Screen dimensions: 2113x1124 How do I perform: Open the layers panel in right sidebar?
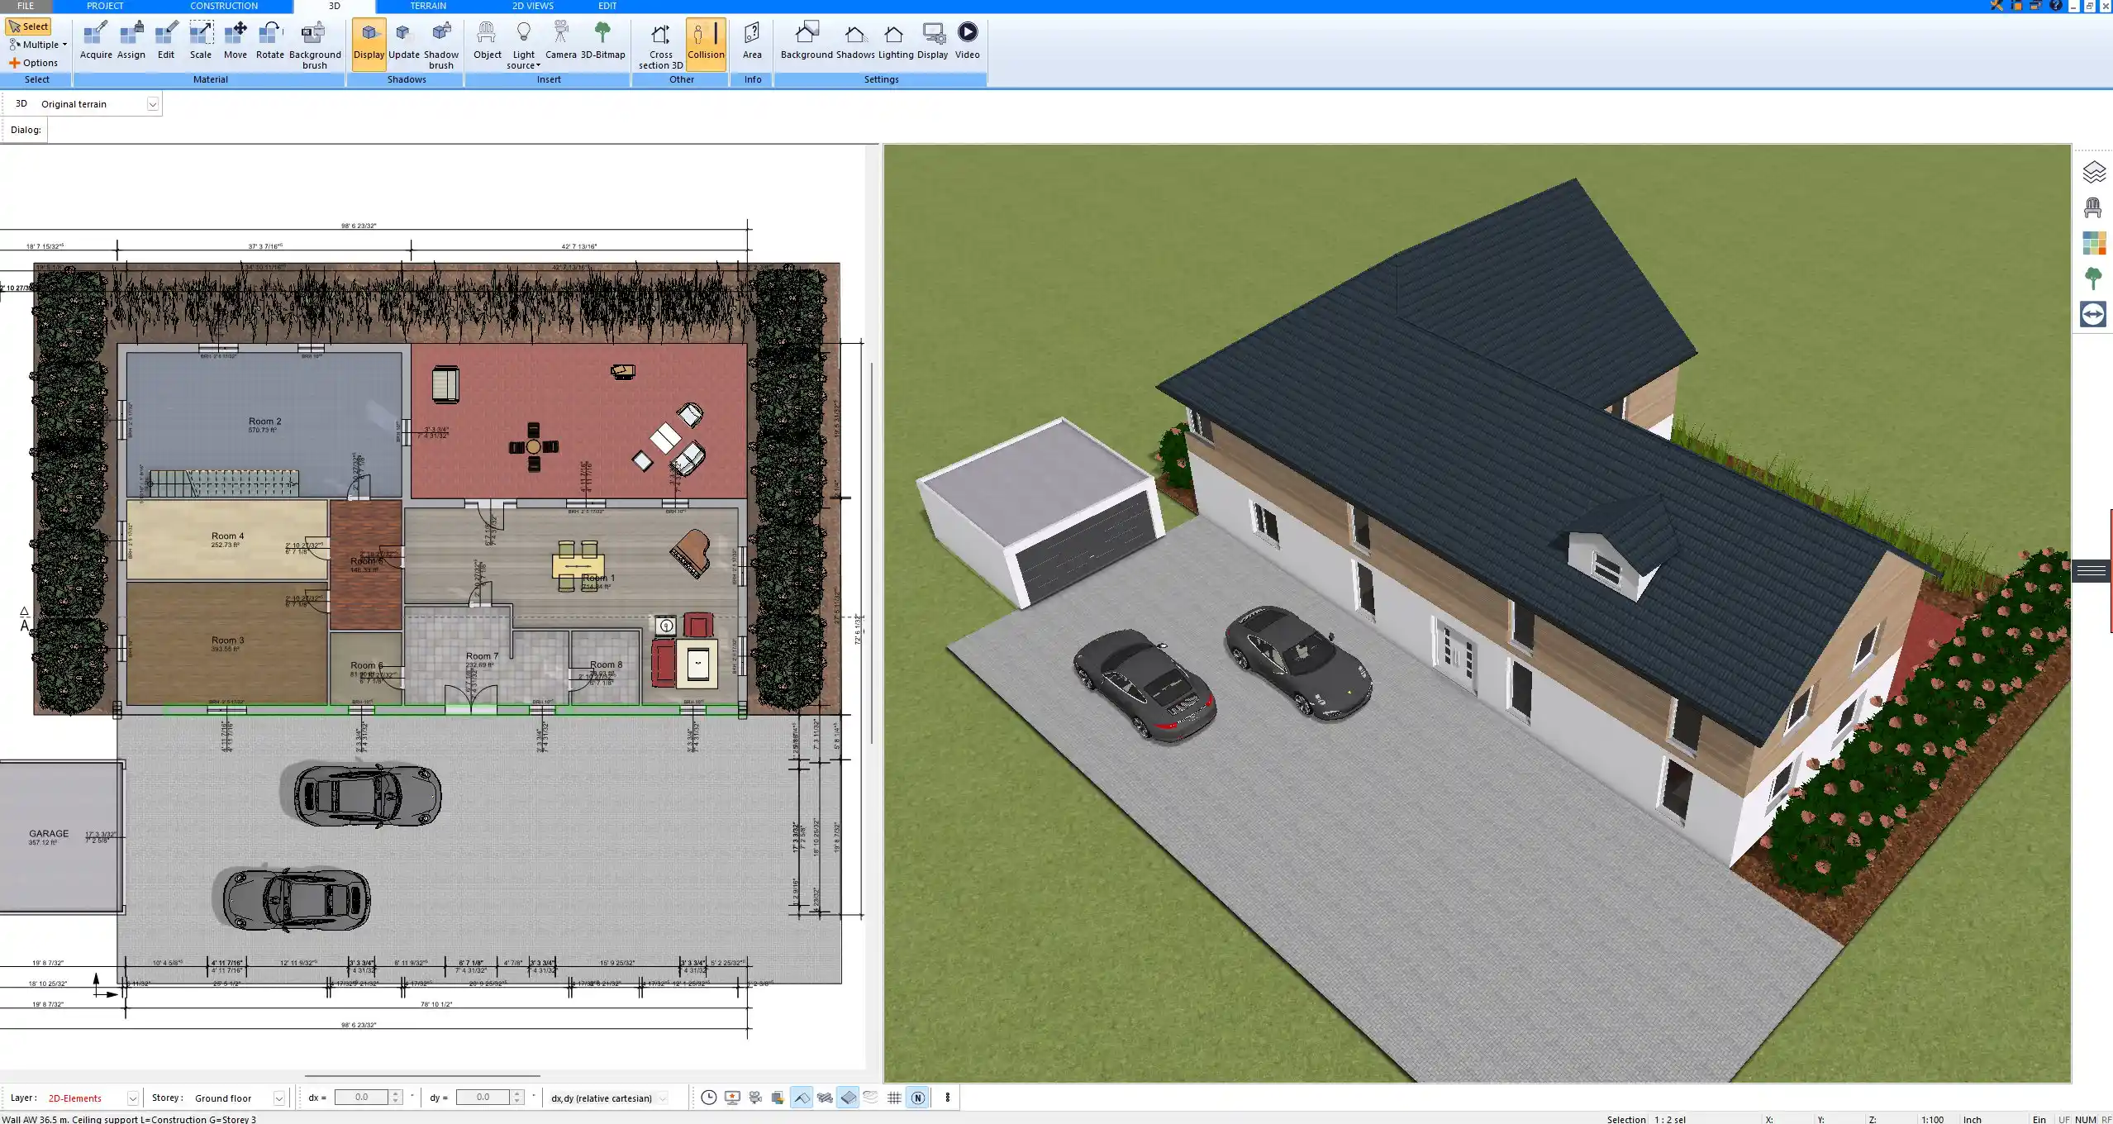point(2093,172)
